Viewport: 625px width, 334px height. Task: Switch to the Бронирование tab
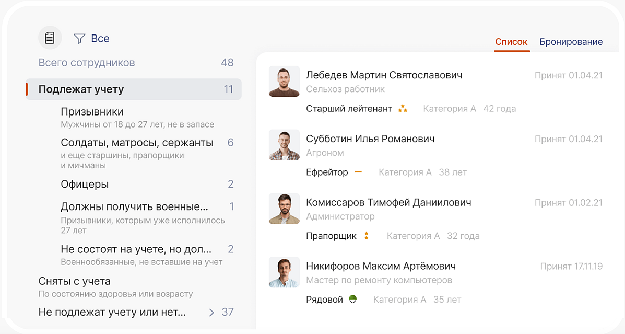(x=571, y=42)
